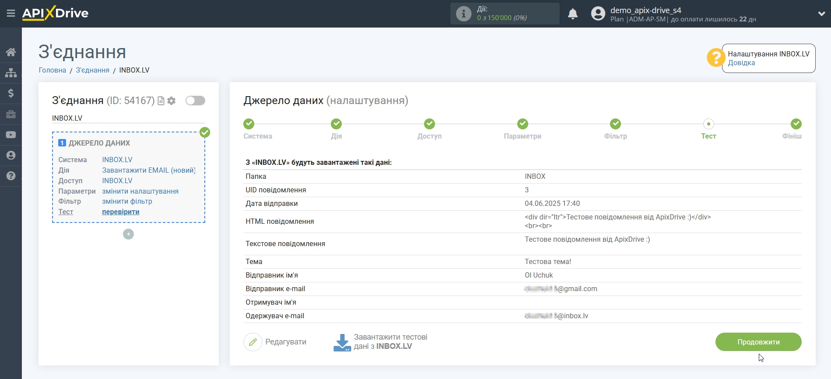
Task: Click the sender @gmail.com email value
Action: 561,289
